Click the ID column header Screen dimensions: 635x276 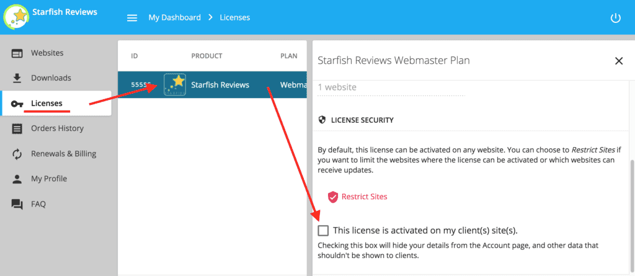[x=135, y=56]
